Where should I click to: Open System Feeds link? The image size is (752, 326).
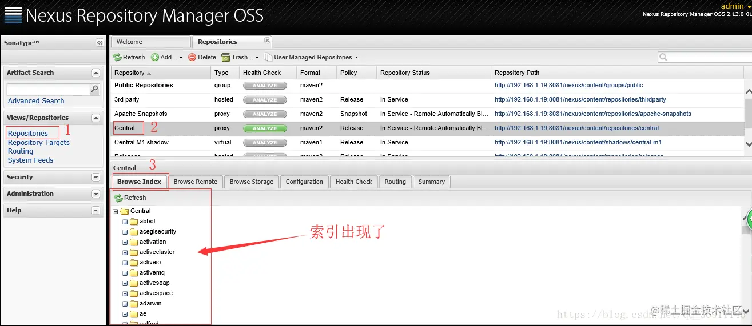point(30,160)
